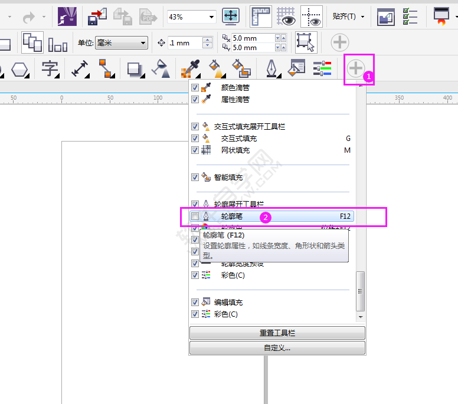Screen dimensions: 458x404
Task: Click the Redo arrow icon
Action: pyautogui.click(x=28, y=17)
